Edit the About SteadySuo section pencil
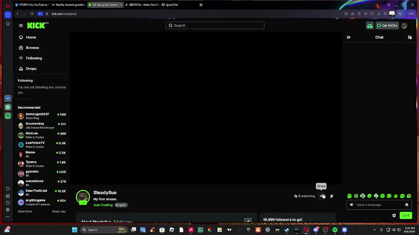The width and height of the screenshot is (419, 235). [248, 221]
